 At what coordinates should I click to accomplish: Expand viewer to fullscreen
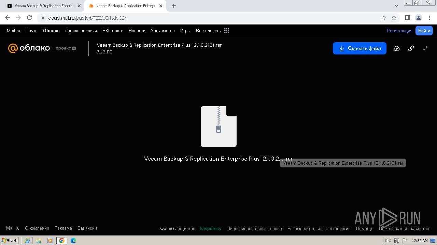(425, 48)
